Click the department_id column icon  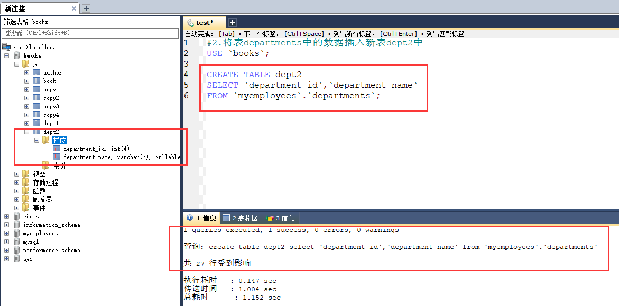pos(57,149)
